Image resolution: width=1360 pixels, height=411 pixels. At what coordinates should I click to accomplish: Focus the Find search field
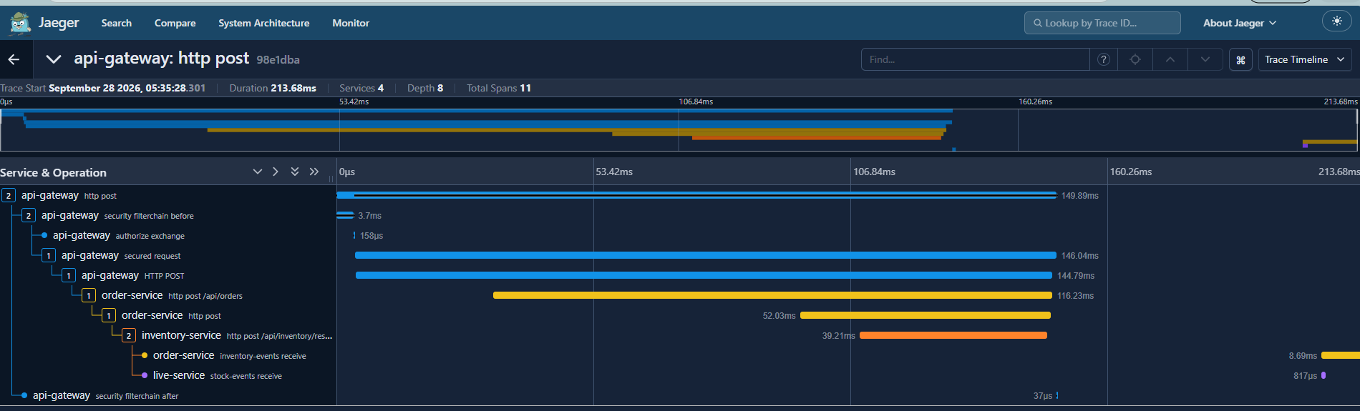click(975, 59)
